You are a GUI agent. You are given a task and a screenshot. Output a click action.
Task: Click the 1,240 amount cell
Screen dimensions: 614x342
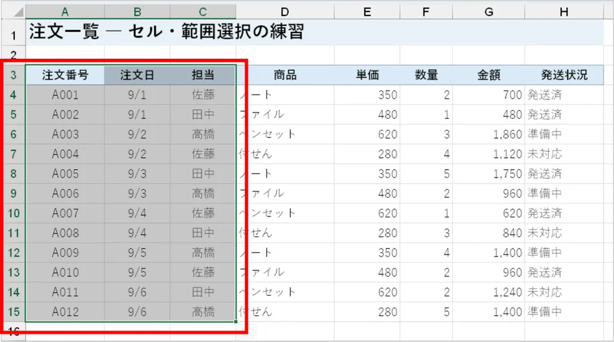click(x=489, y=292)
